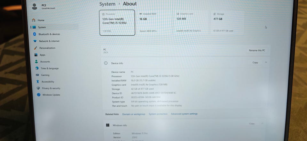Click the Home house icon
This screenshot has height=141, width=307.
click(34, 20)
